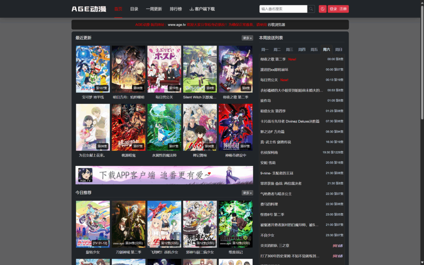This screenshot has width=424, height=265.
Task: Switch schedule to 周一 tab
Action: [265, 50]
